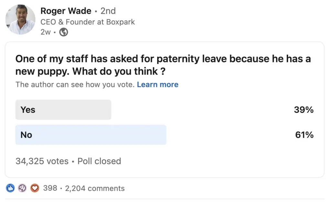The image size is (331, 207).
Task: Click the Poll closed status text
Action: pos(99,161)
